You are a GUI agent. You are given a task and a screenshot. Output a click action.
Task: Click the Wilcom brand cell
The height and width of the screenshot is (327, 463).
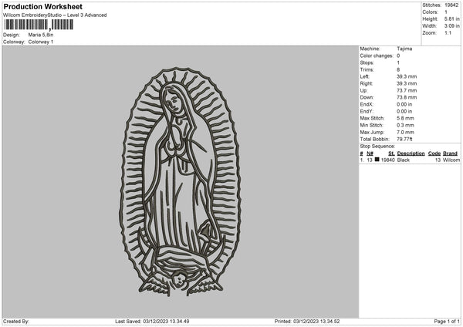tap(451, 160)
